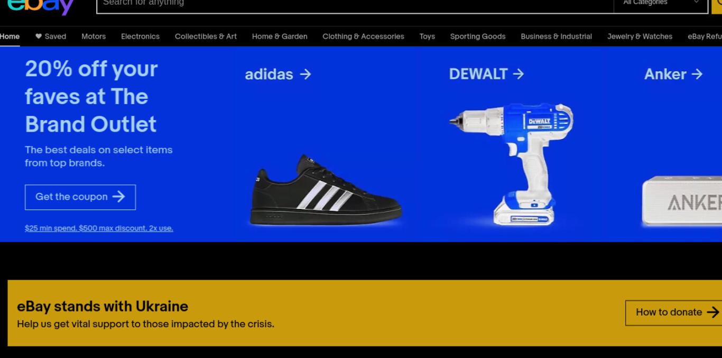This screenshot has height=358, width=722.
Task: Click the Get the coupon button
Action: pos(80,197)
